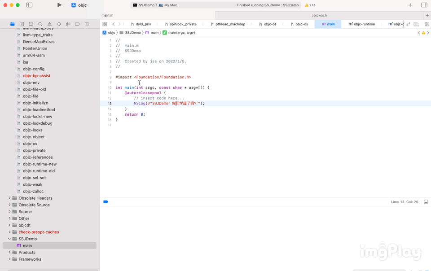Open the Source Control navigator

22,24
